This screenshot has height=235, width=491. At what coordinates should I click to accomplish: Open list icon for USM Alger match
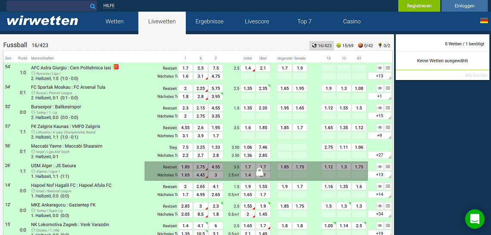click(x=388, y=167)
